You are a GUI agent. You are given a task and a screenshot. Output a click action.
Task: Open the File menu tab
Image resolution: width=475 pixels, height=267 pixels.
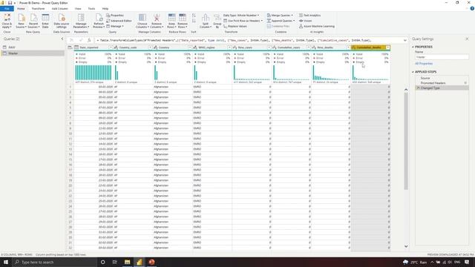[x=7, y=8]
